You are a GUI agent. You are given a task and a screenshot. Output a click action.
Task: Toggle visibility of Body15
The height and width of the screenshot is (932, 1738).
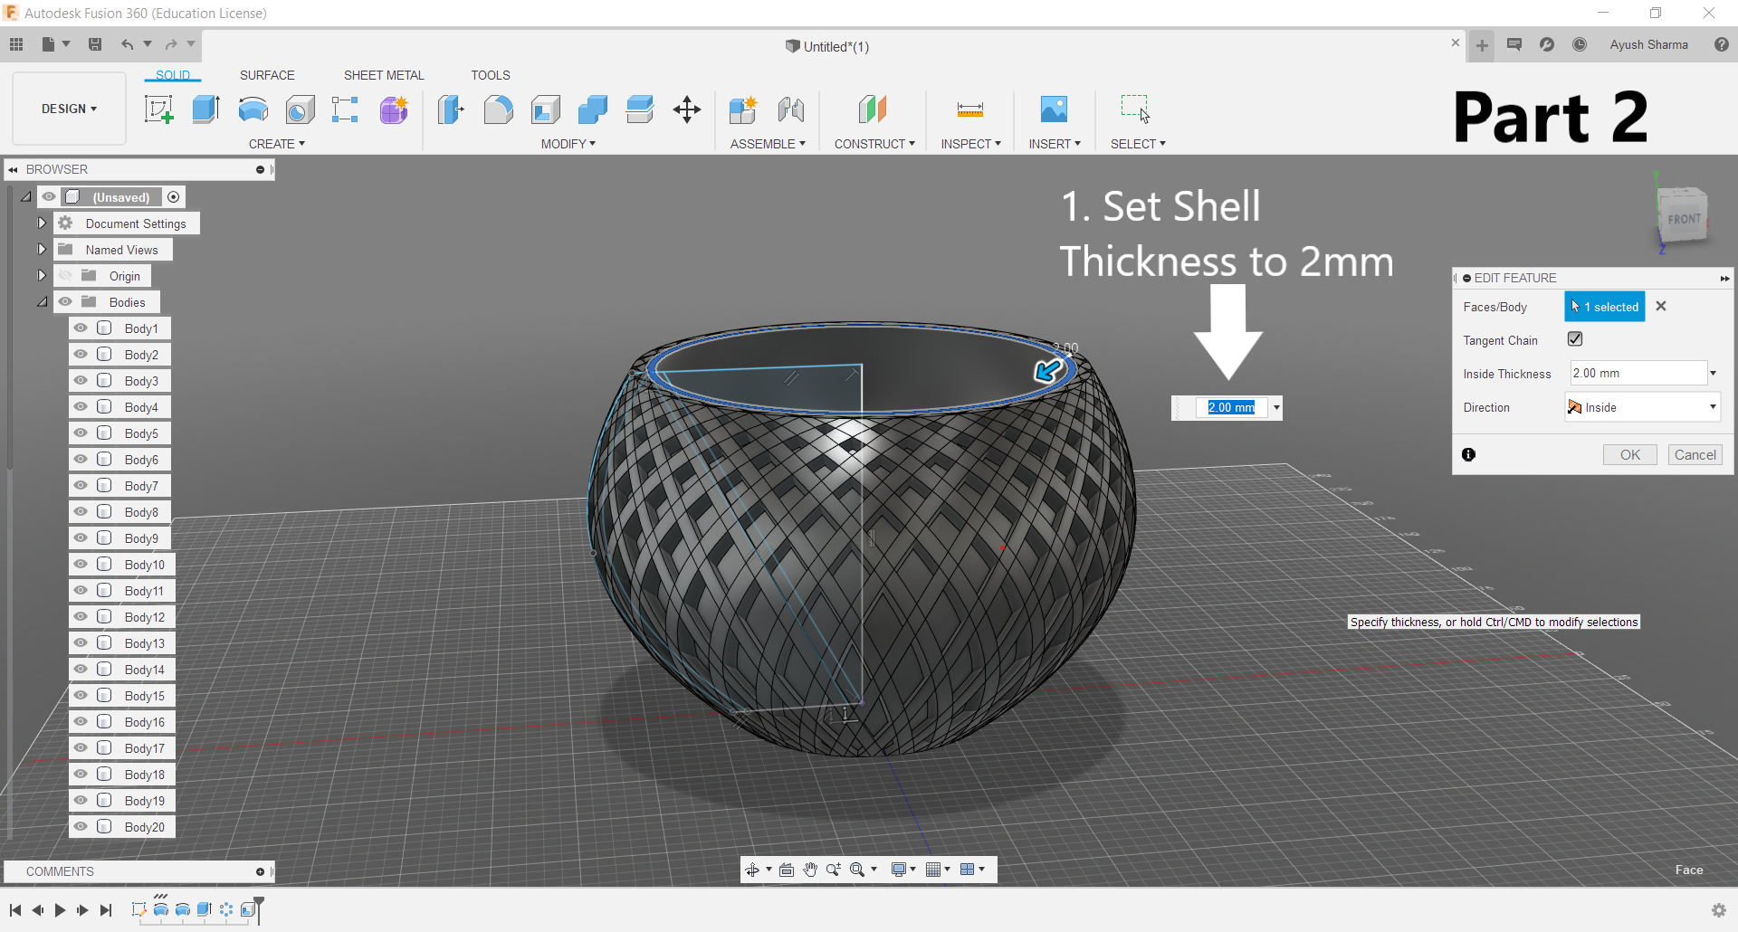pos(81,696)
